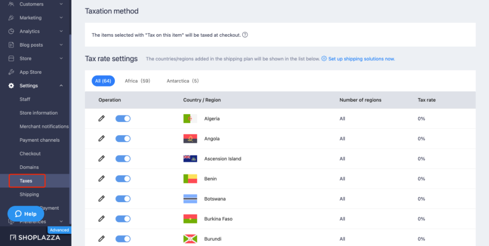This screenshot has height=246, width=489.
Task: Toggle tax collection for Ascension Island
Action: (123, 159)
